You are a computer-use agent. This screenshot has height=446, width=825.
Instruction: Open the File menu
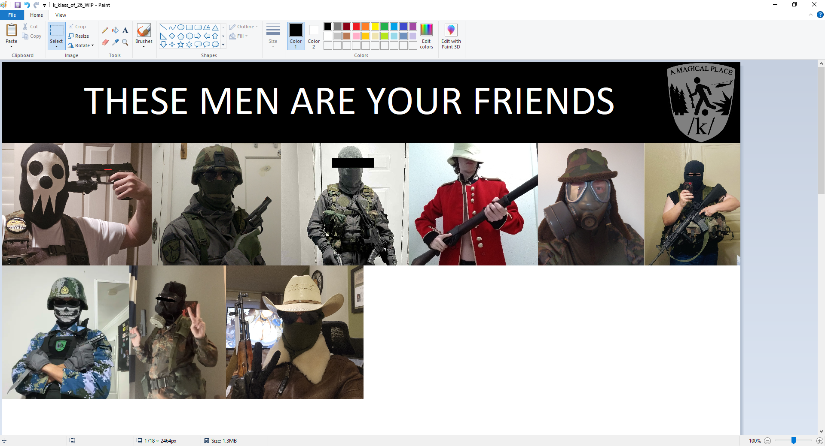point(12,15)
